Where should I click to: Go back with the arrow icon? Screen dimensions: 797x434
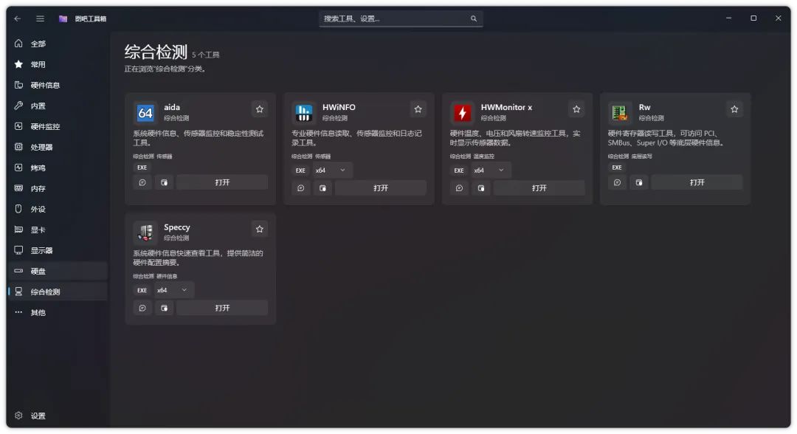coord(18,18)
